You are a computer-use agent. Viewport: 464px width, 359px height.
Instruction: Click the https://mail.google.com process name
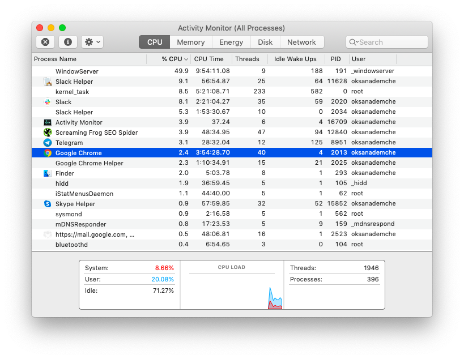[x=95, y=234]
